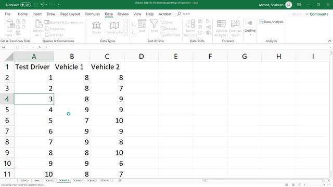Switch to the DOEM2.1 sheet tab

(24, 180)
